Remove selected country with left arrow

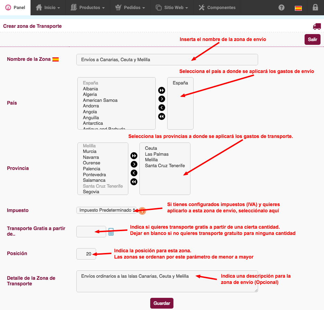click(x=162, y=108)
